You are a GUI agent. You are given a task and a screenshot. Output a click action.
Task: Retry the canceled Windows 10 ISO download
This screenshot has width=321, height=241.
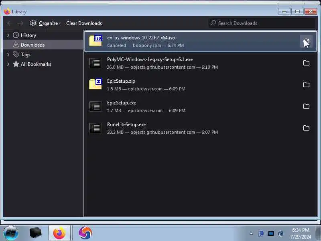306,41
